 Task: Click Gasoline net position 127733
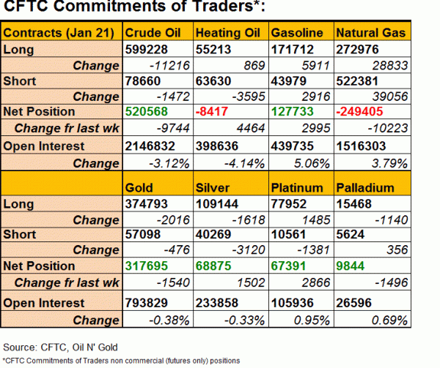coord(293,112)
